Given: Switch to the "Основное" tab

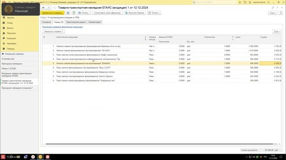Looking at the screenshot, I should coord(46,22).
